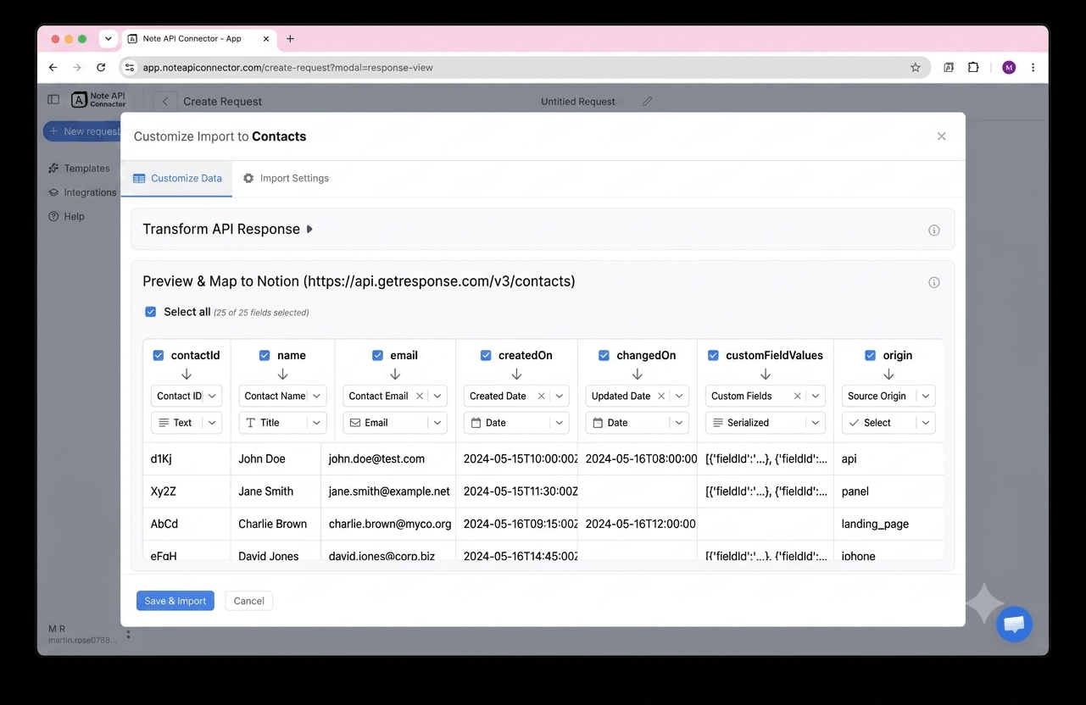Screen dimensions: 1086x705
Task: Clear the Created Date mapping with X
Action: 542,396
